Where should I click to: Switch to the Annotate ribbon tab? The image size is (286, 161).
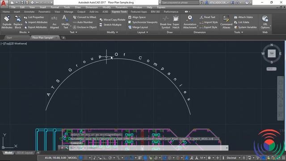point(29,12)
